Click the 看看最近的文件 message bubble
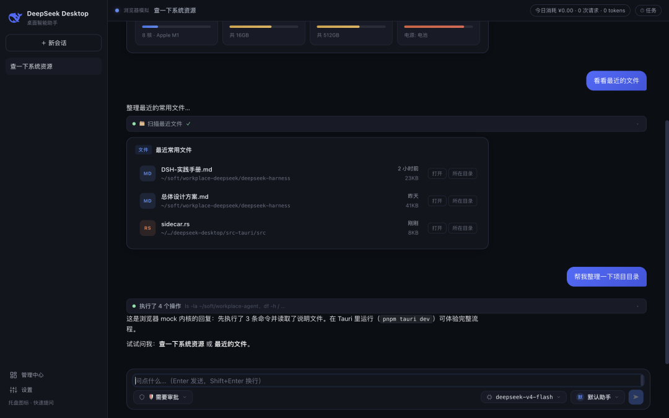 [616, 81]
